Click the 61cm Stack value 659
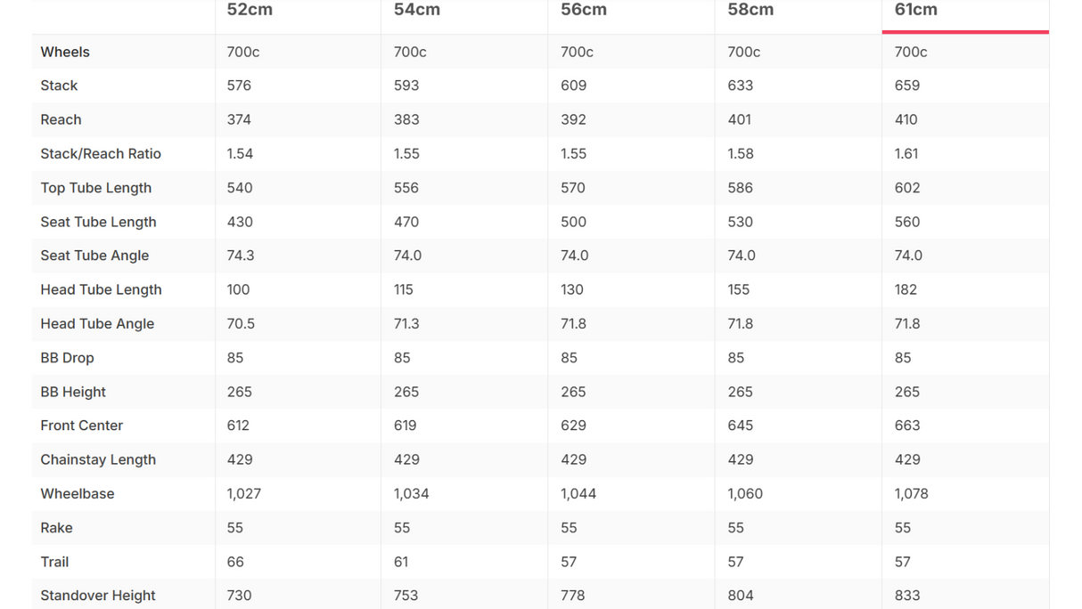1082x609 pixels. coord(907,85)
